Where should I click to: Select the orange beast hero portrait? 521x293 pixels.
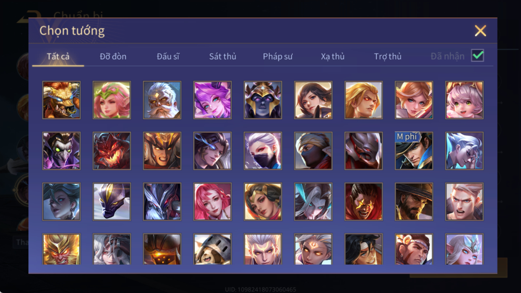click(61, 100)
